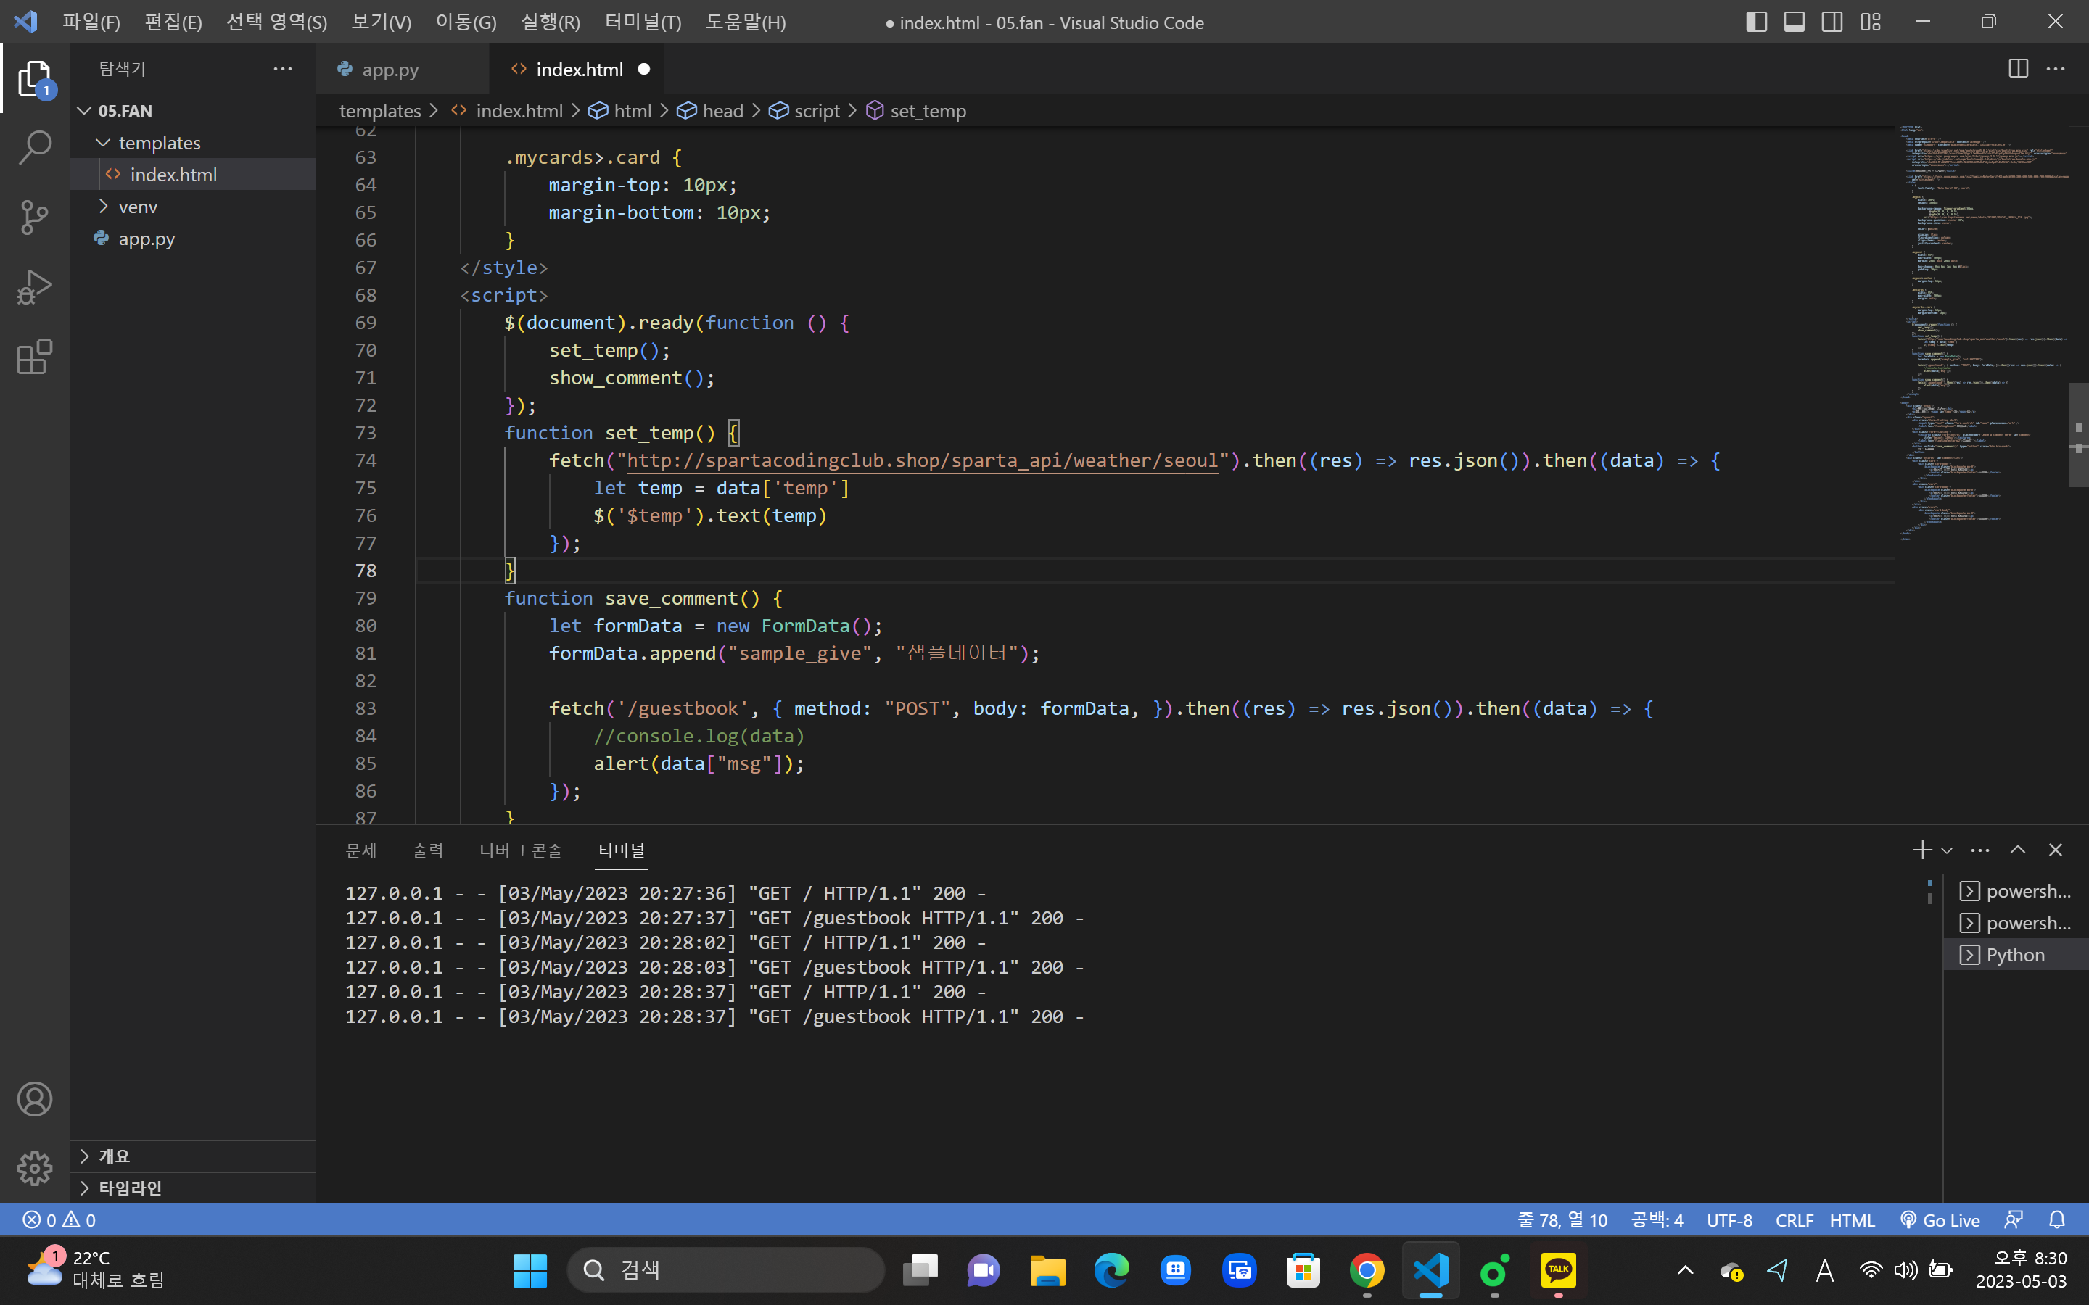Click the set_temp breadcrumb item

916,110
